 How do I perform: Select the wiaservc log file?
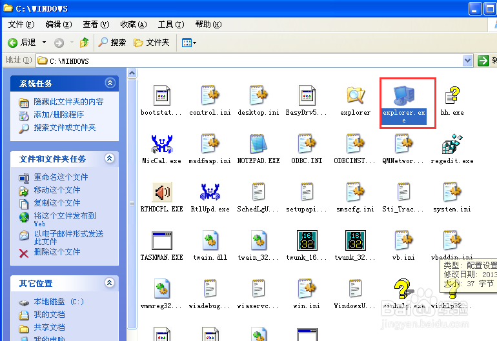click(x=259, y=289)
